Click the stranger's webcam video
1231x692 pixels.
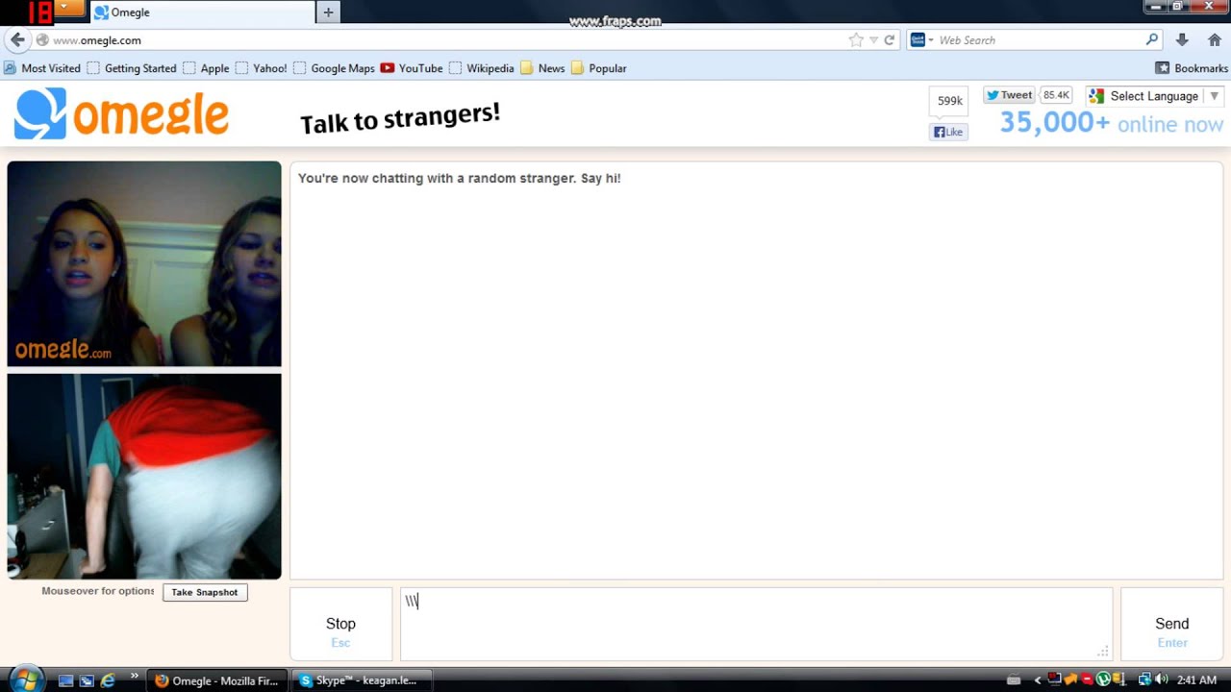coord(144,264)
